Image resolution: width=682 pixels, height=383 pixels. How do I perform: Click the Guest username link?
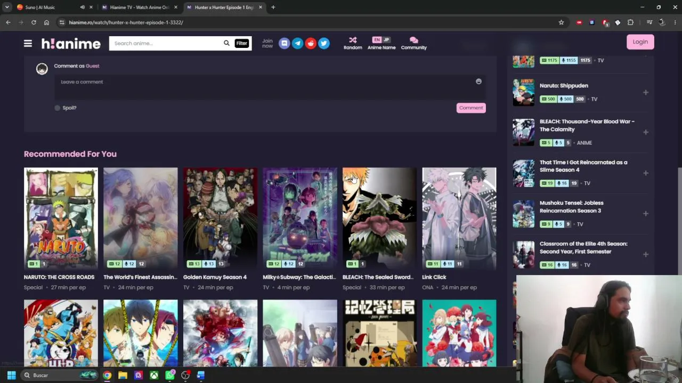click(x=92, y=66)
